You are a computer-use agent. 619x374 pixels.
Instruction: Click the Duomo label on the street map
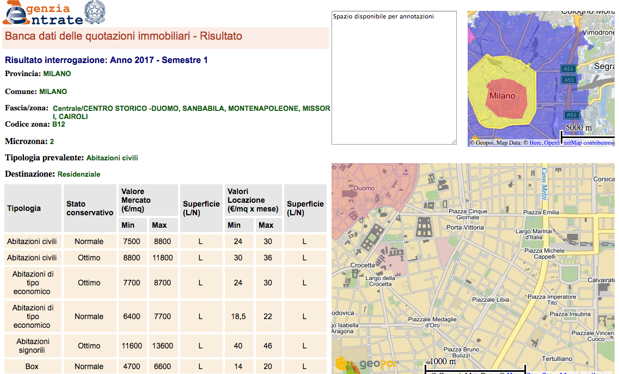click(x=364, y=189)
